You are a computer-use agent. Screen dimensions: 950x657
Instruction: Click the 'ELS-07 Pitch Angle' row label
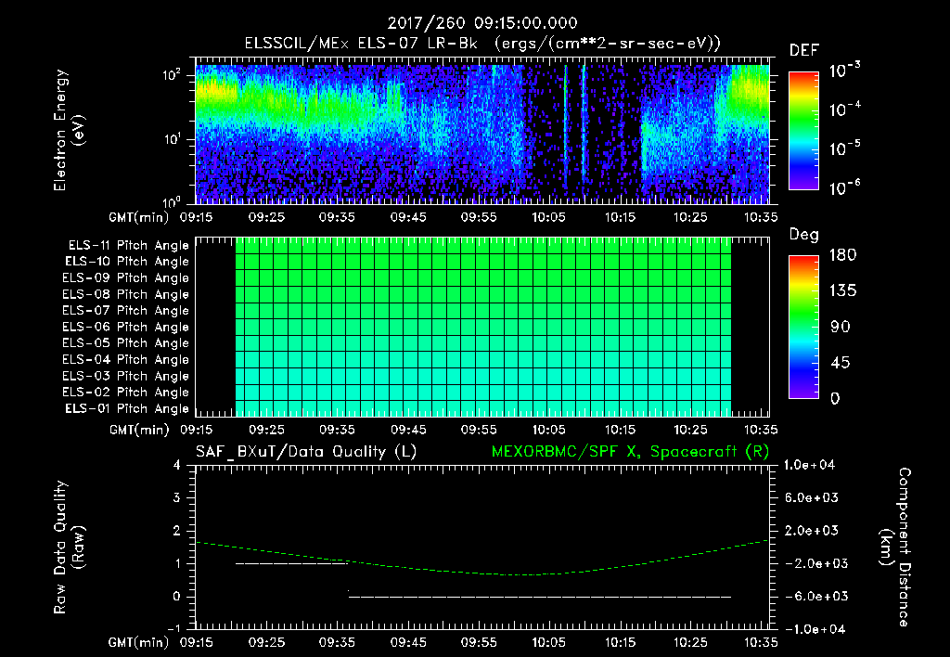125,311
